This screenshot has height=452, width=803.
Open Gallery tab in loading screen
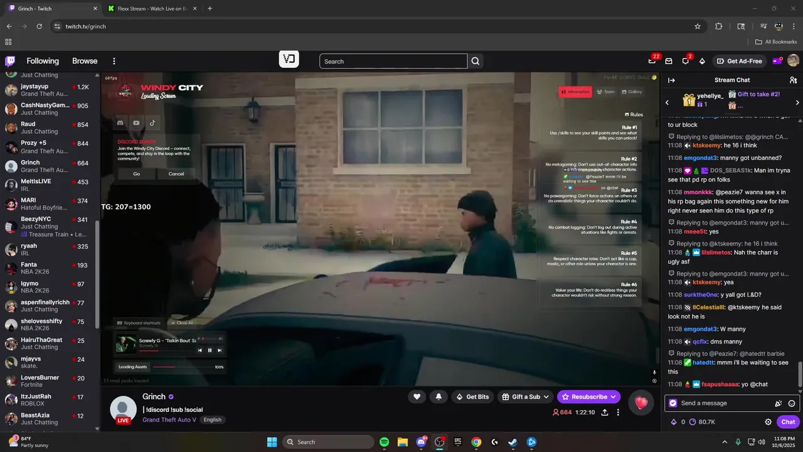(x=632, y=92)
